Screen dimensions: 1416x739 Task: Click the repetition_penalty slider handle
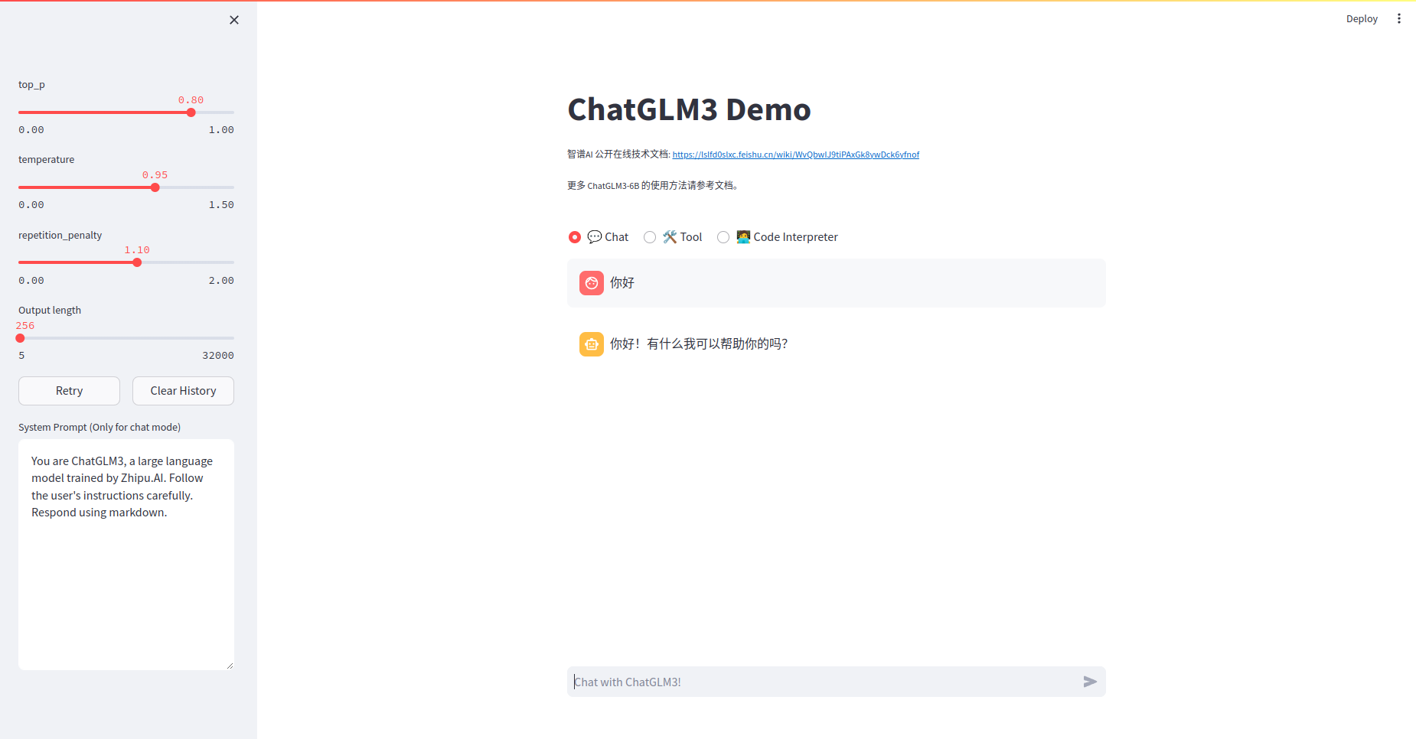click(x=137, y=262)
